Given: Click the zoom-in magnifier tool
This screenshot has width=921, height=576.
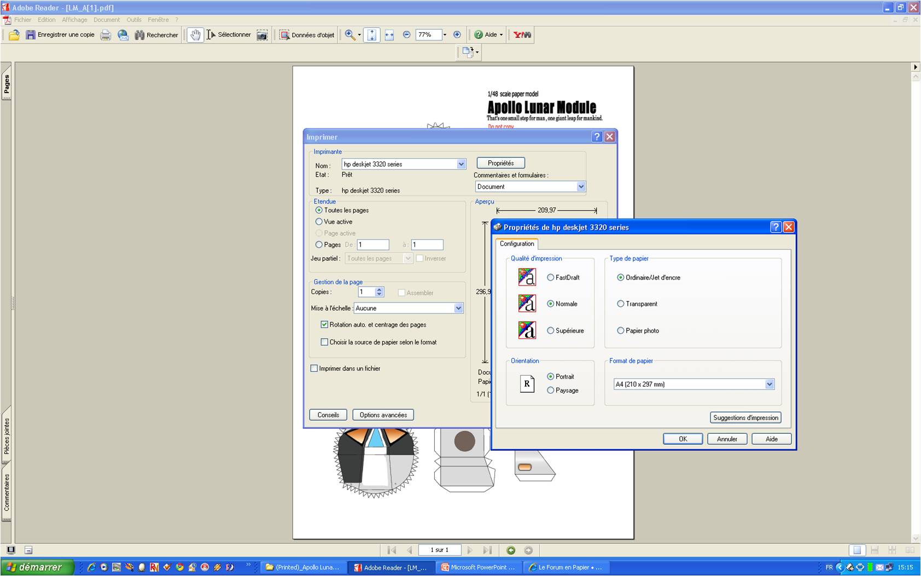Looking at the screenshot, I should pos(350,35).
